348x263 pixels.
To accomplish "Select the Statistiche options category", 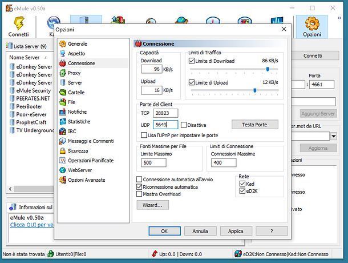I will tap(79, 121).
